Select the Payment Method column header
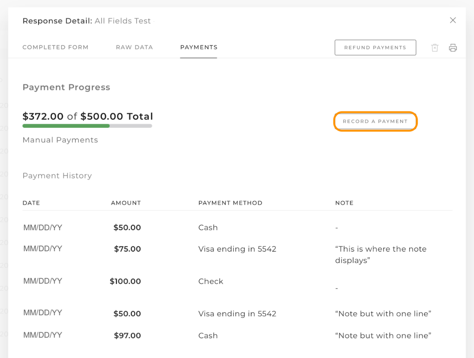 tap(230, 203)
